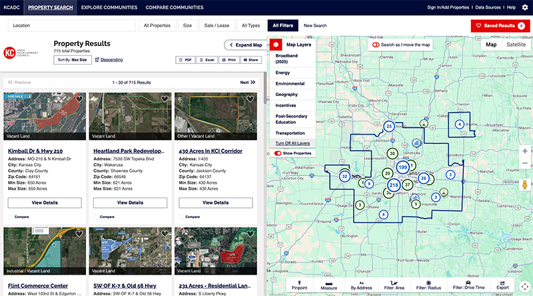Open the KCADC menu item
The width and height of the screenshot is (533, 296).
11,7
